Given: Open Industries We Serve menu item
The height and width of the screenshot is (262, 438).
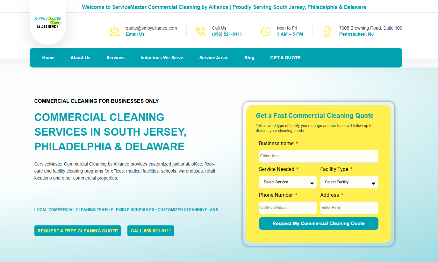Looking at the screenshot, I should (x=162, y=58).
